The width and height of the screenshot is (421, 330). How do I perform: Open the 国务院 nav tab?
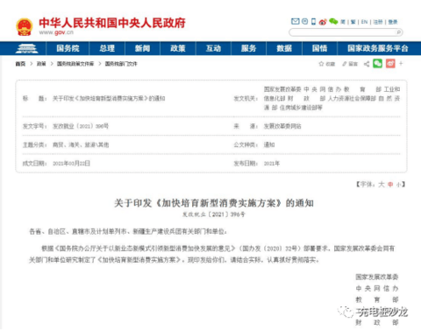coord(68,48)
